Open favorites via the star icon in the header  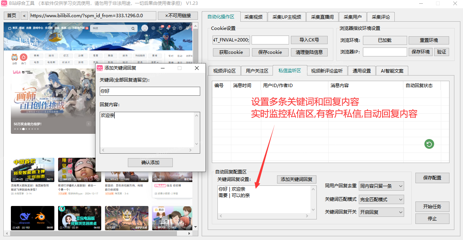(174, 28)
